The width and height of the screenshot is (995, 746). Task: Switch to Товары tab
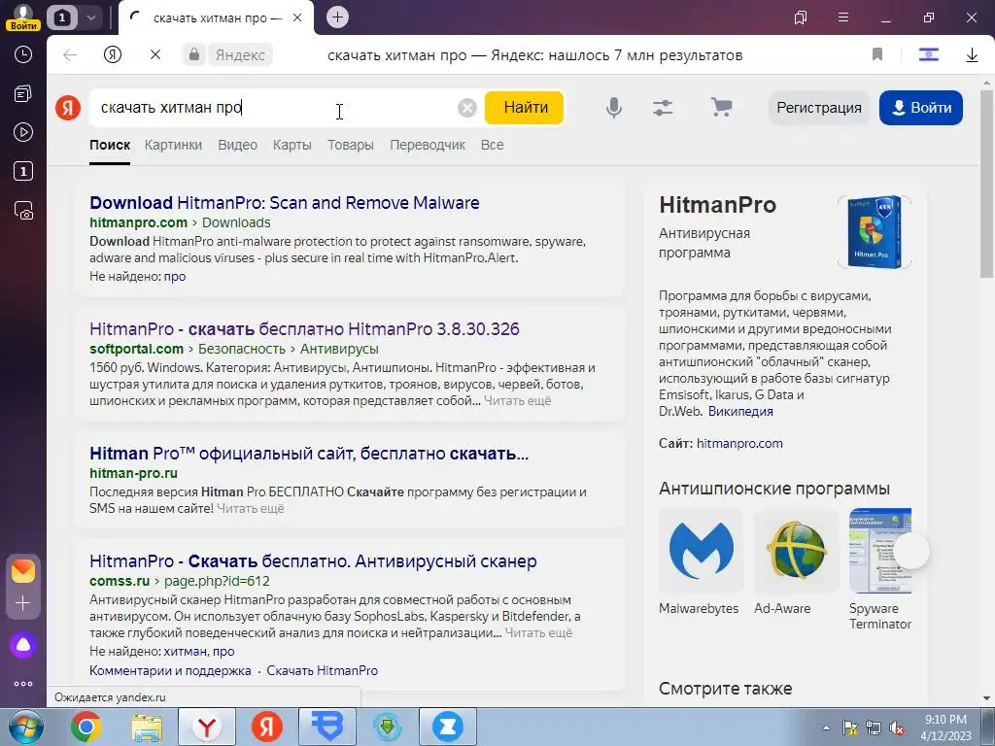(350, 146)
